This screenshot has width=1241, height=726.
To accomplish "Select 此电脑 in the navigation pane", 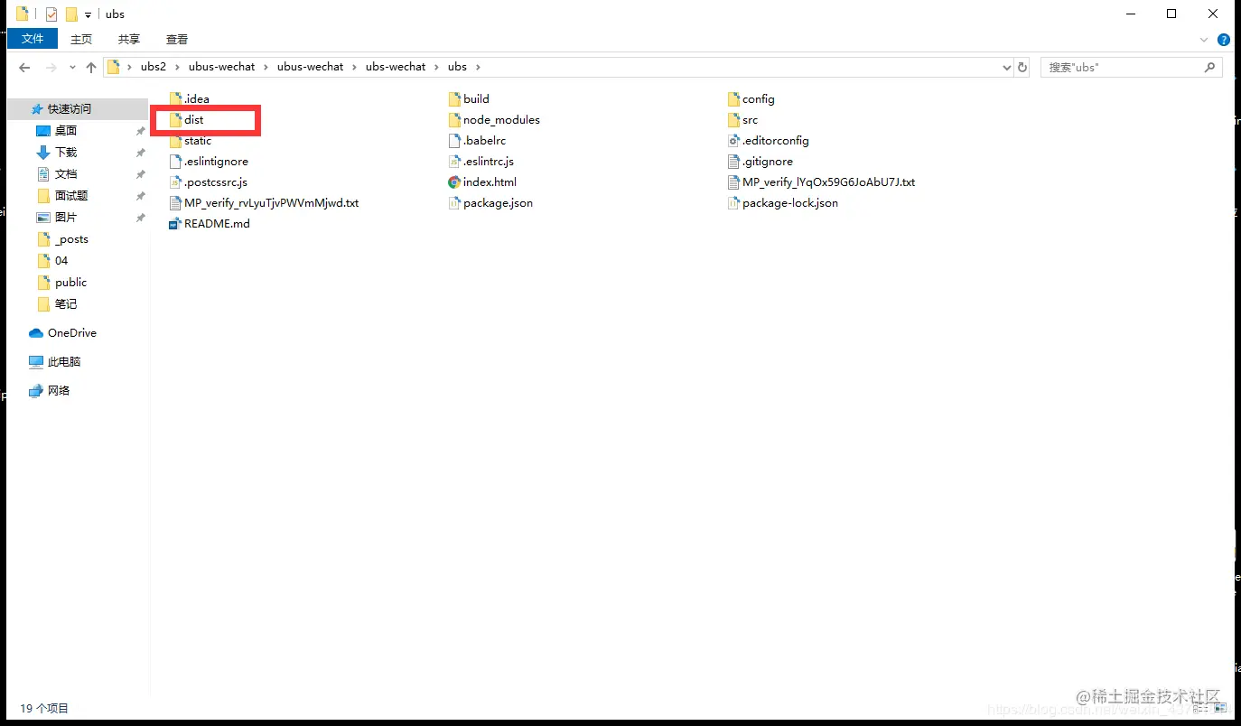I will coord(64,361).
